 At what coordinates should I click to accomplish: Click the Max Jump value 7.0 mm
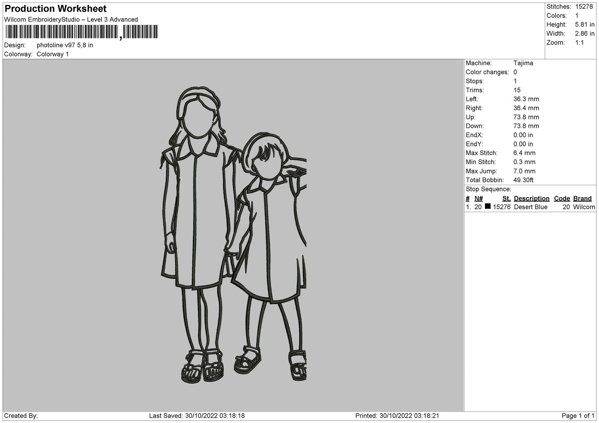(x=524, y=171)
